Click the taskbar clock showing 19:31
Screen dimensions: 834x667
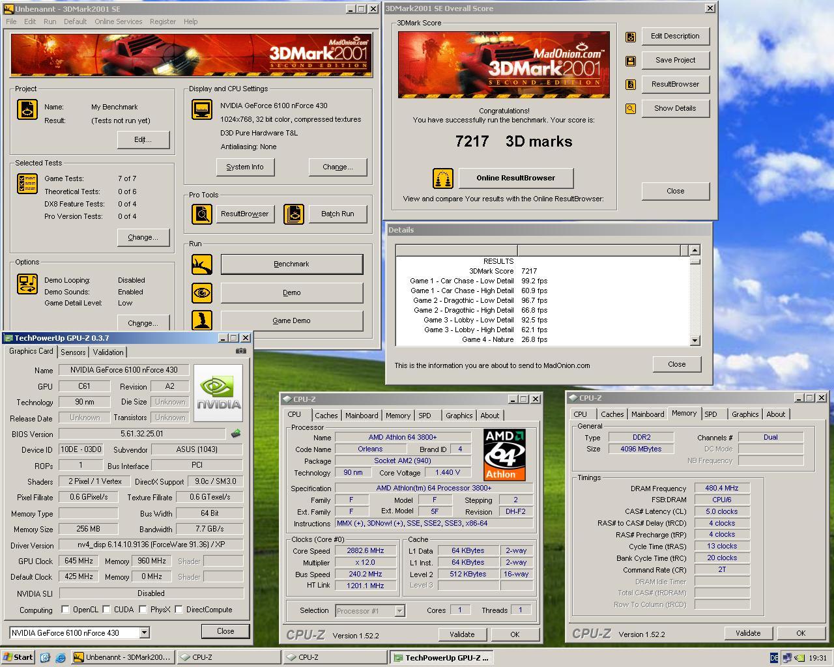pos(817,658)
